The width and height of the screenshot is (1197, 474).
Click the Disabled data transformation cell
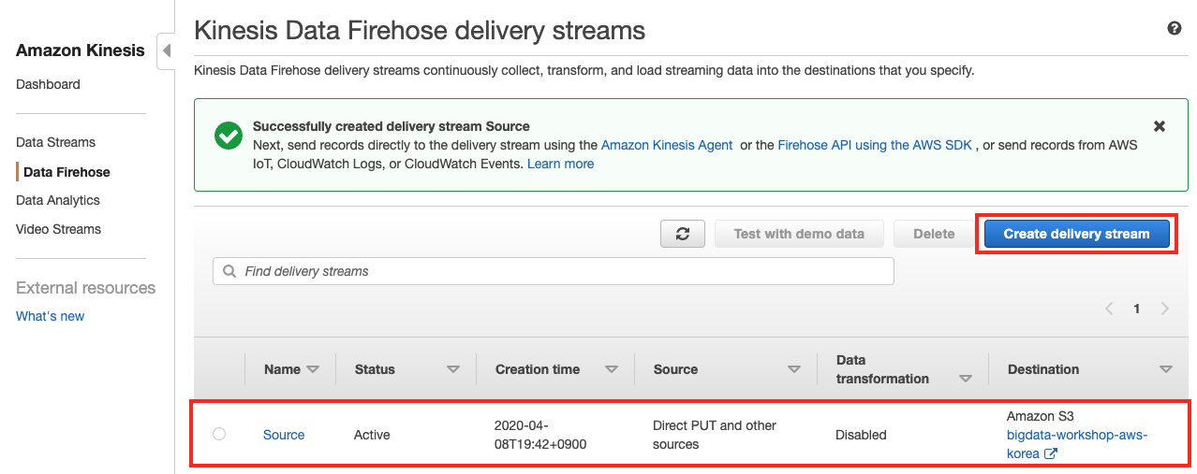[861, 435]
